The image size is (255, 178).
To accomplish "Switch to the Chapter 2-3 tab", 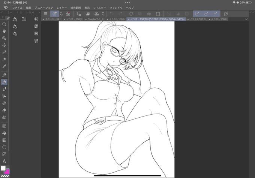I will point(94,19).
